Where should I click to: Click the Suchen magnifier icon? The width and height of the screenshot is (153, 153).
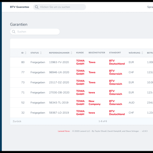13,32
